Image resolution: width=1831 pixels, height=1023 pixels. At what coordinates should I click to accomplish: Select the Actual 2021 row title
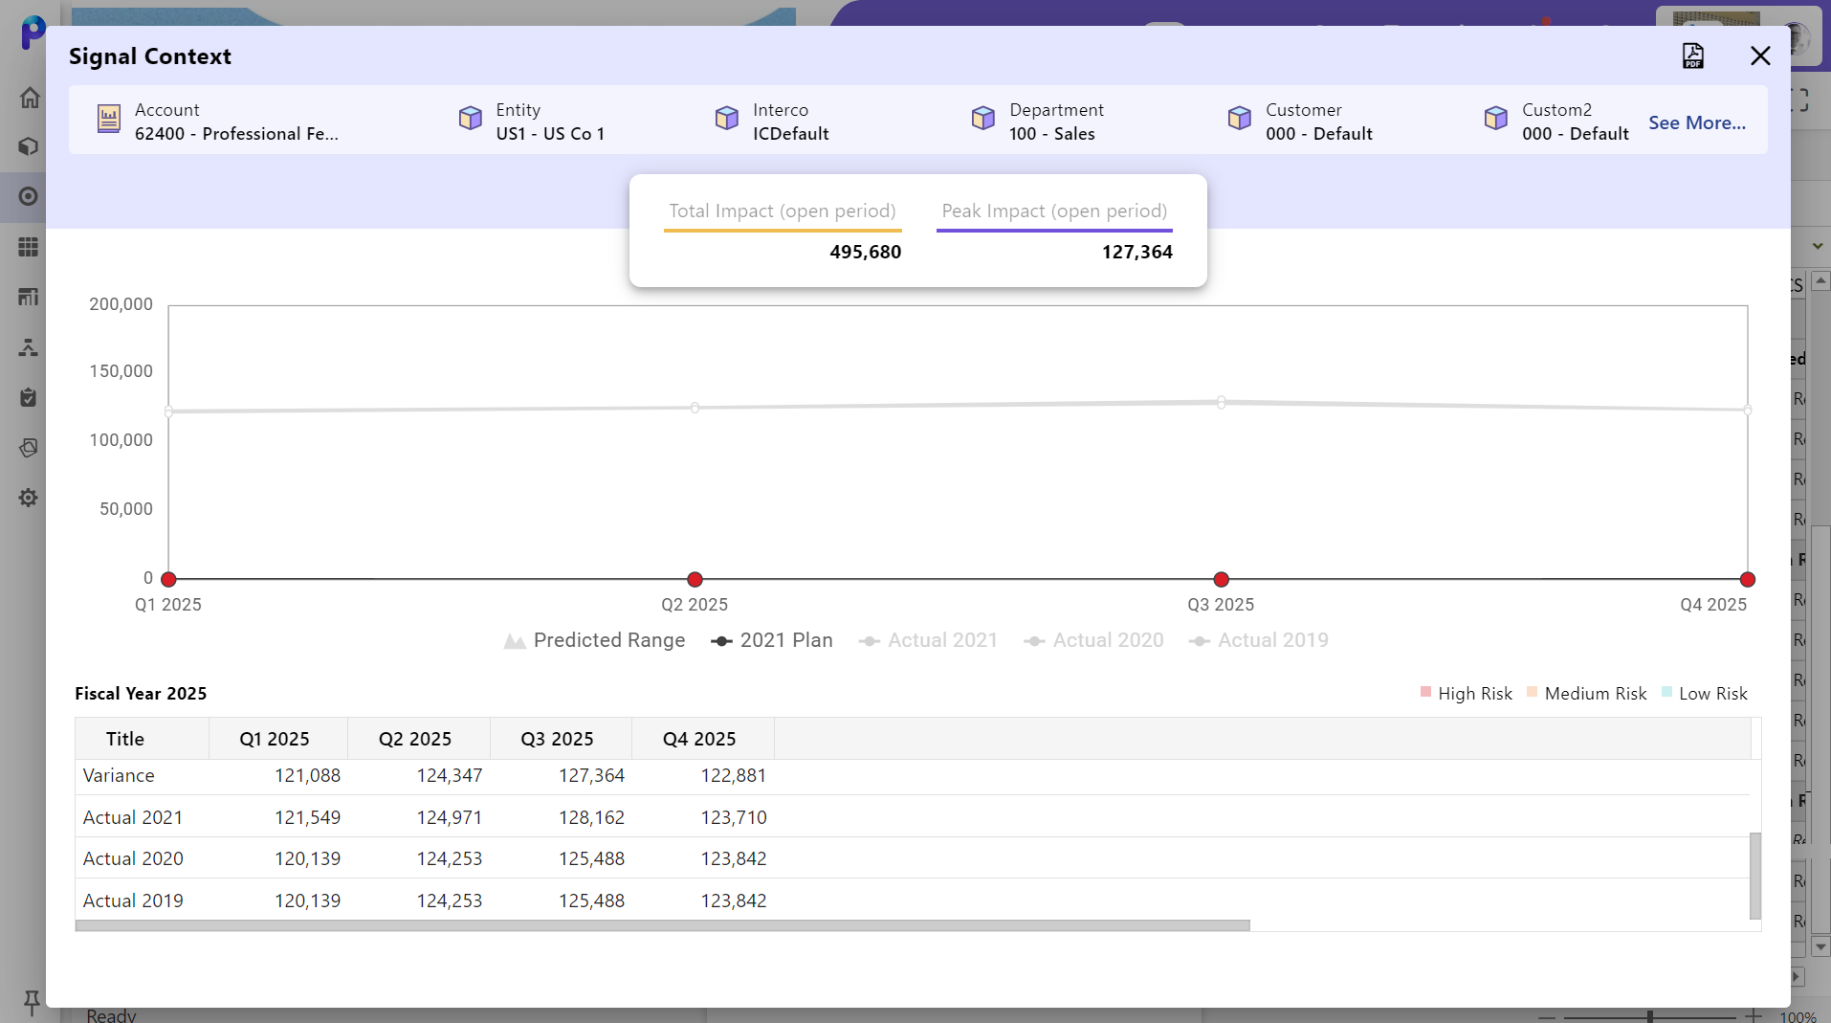point(133,818)
